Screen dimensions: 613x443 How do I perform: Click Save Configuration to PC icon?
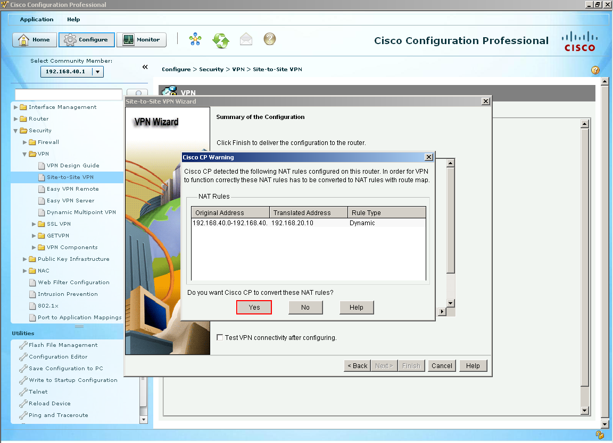point(23,369)
